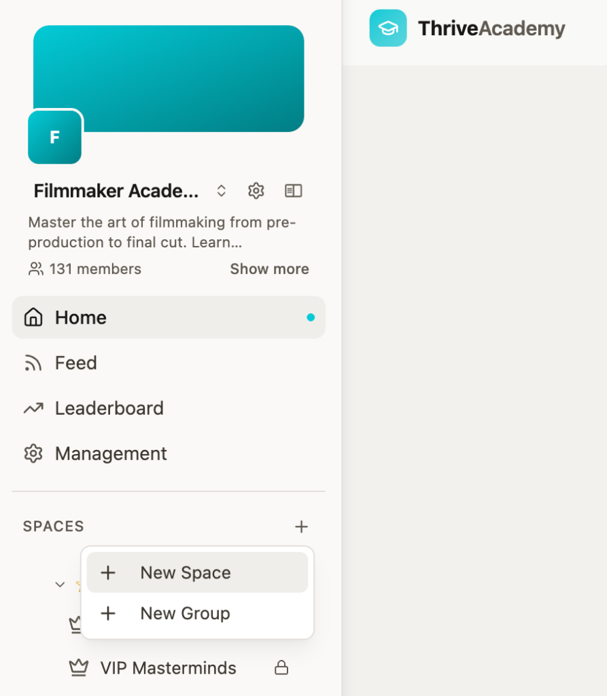607x696 pixels.
Task: Go to Home in sidebar
Action: coord(81,317)
